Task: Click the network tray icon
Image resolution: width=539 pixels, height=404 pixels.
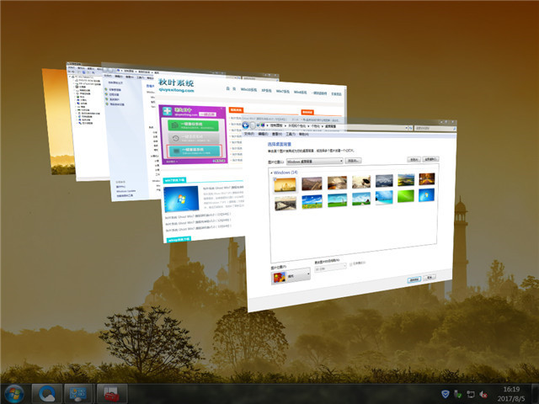Action: click(471, 394)
